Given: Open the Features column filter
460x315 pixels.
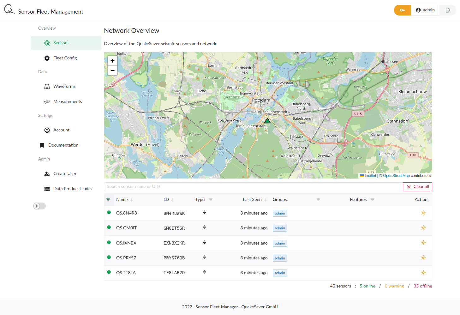Looking at the screenshot, I should (373, 199).
